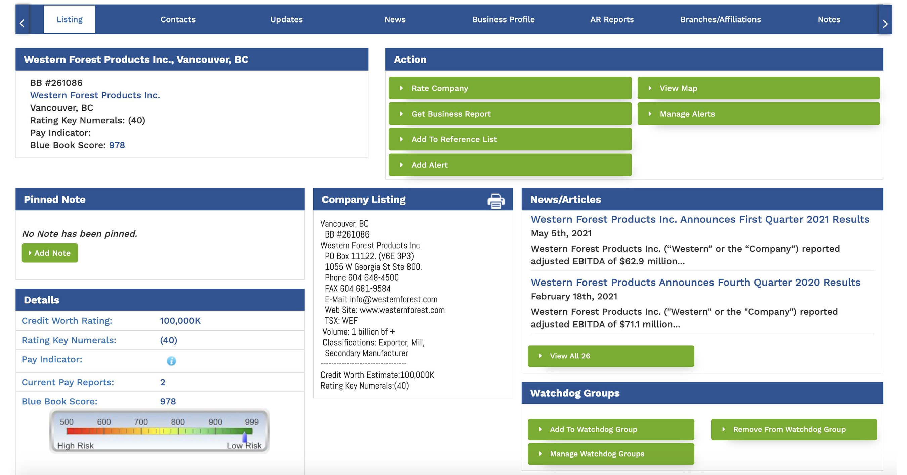The height and width of the screenshot is (475, 907).
Task: Open View Map
Action: tap(759, 88)
